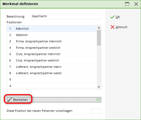This screenshot has width=141, height=120.
Task: Select Club, Ansprechpartner männlich entry
Action: click(x=52, y=54)
